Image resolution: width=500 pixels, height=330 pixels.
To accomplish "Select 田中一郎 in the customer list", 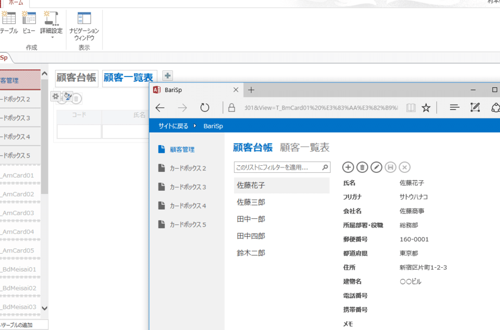I will (x=251, y=219).
